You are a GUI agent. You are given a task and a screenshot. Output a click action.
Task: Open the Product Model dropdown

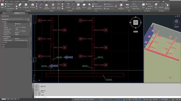coord(98,6)
